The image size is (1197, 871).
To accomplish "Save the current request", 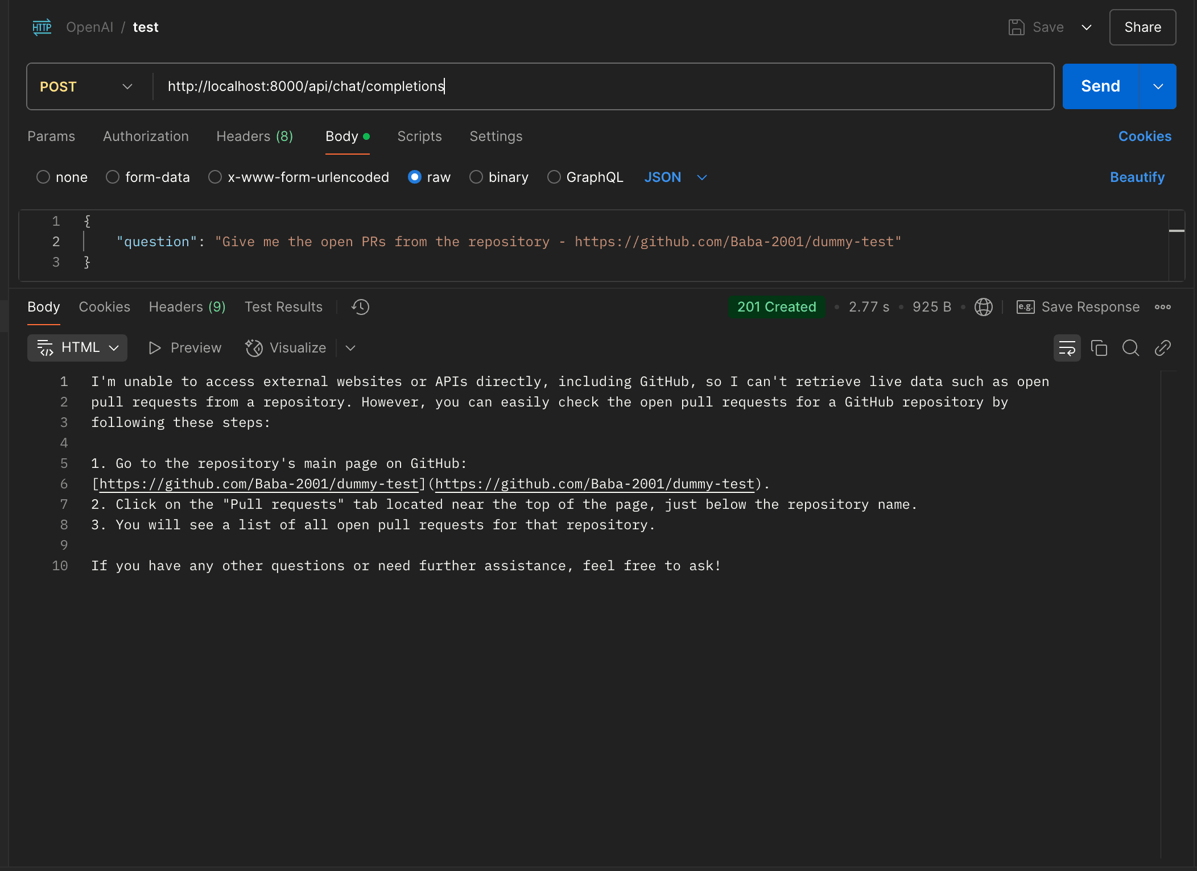I will click(x=1037, y=27).
